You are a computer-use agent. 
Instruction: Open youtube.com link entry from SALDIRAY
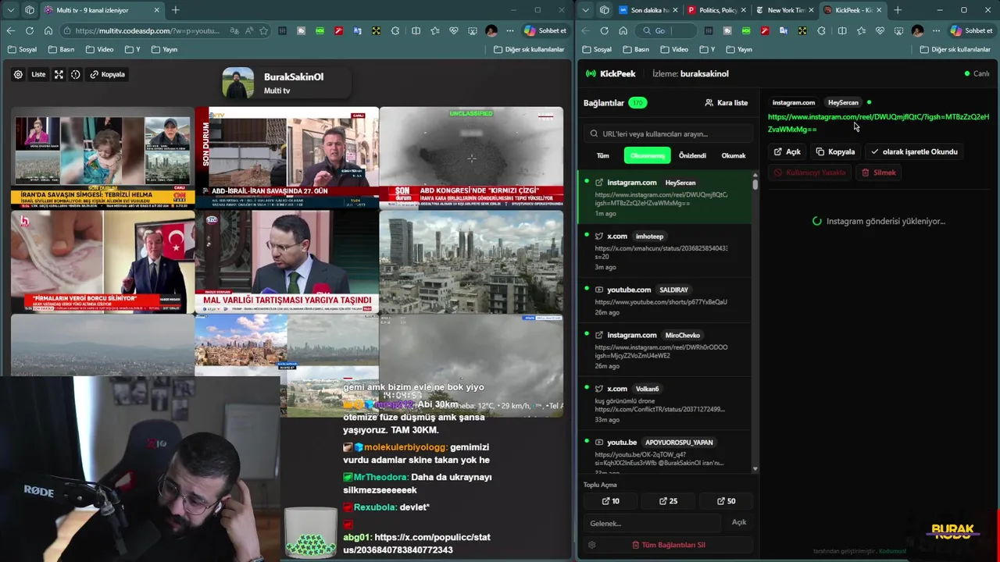click(x=665, y=301)
